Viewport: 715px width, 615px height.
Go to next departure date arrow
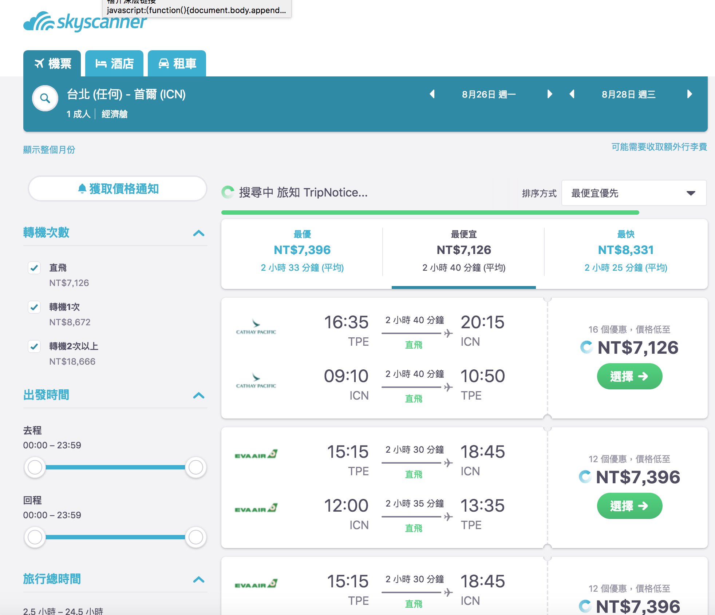click(x=550, y=94)
